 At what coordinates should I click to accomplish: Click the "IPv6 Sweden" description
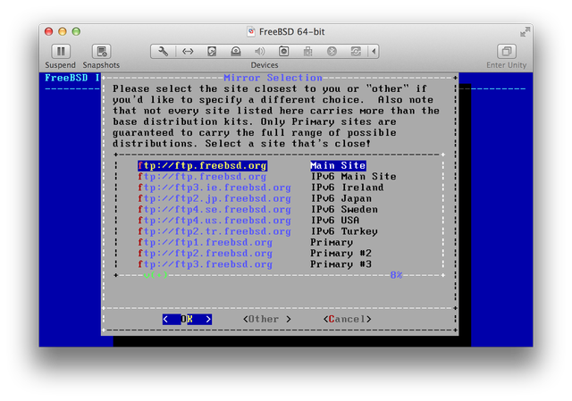click(x=344, y=209)
